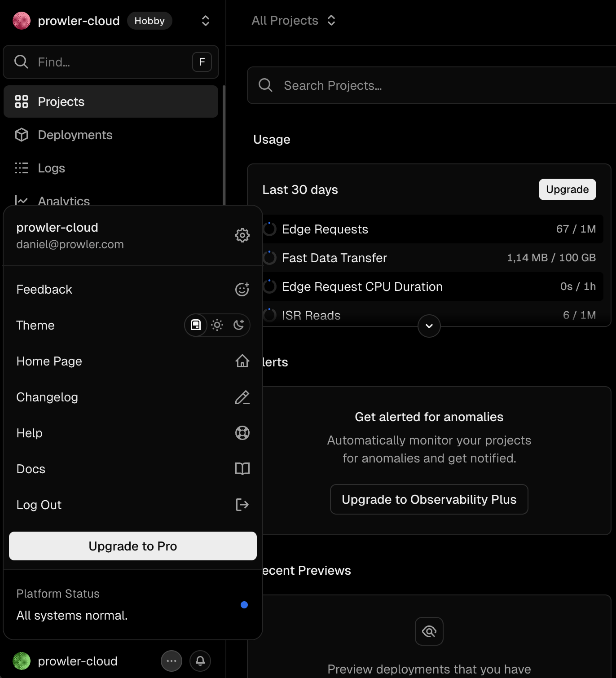Open Projects in the sidebar
Screen dimensions: 616x678
point(111,101)
